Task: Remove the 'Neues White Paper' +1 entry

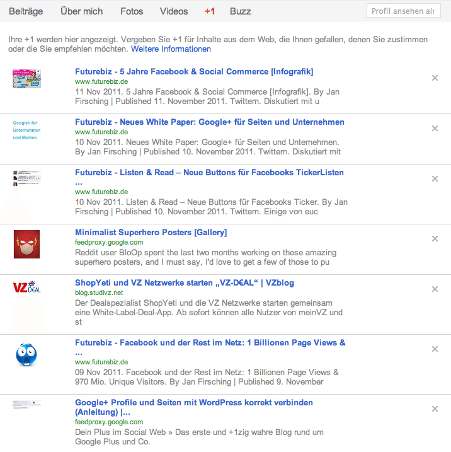Action: [435, 128]
